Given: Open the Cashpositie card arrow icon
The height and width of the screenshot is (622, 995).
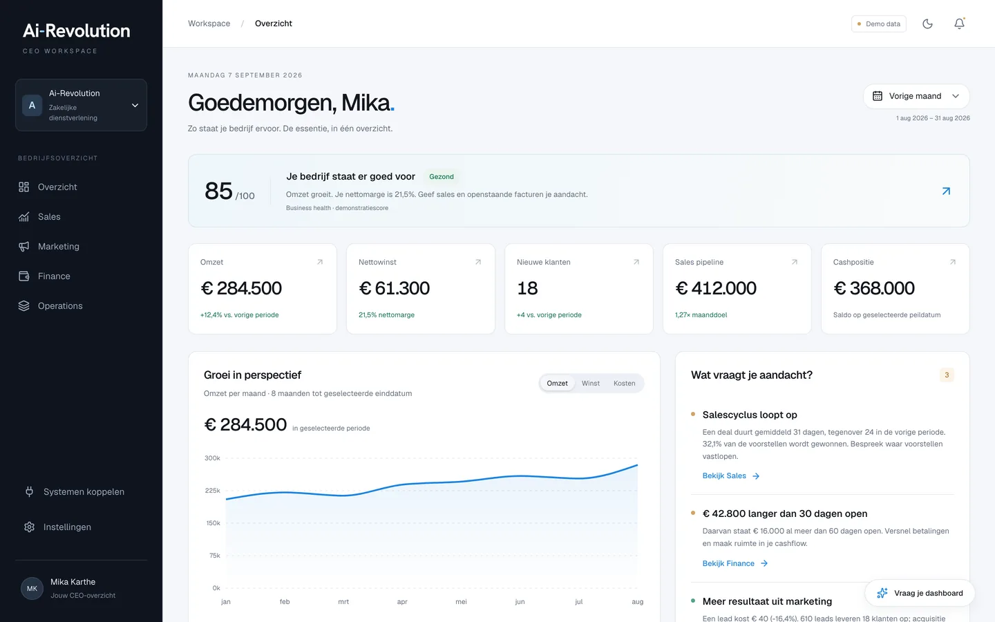Looking at the screenshot, I should (x=953, y=262).
